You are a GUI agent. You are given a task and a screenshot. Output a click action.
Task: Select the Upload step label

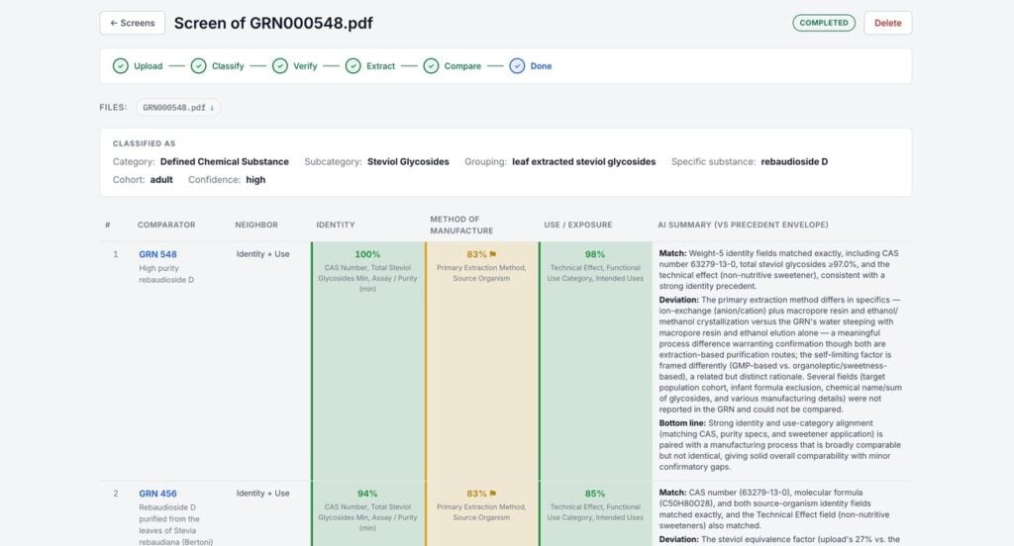click(149, 66)
